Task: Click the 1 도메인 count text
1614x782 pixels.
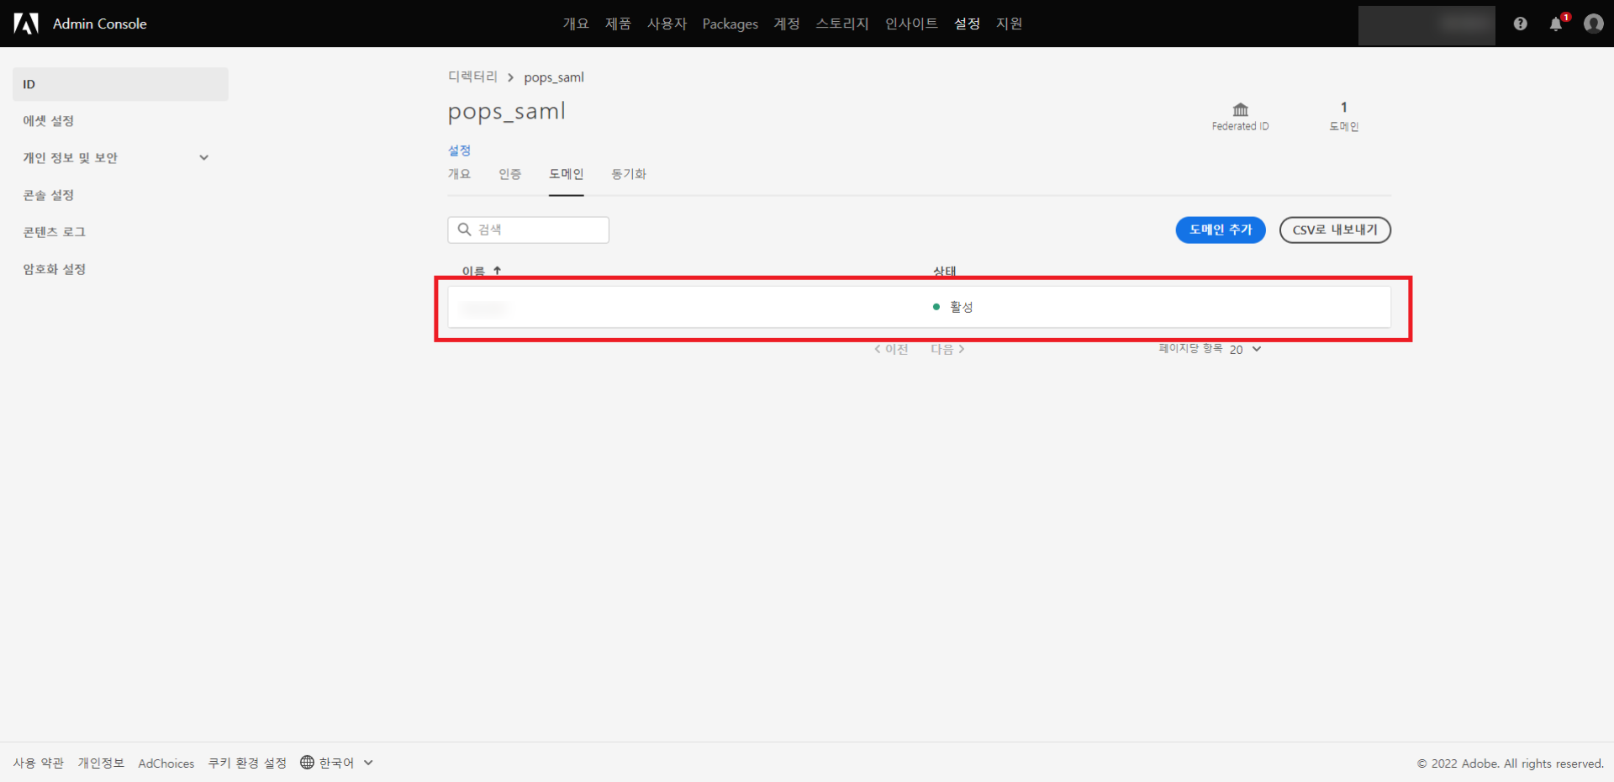Action: pyautogui.click(x=1343, y=116)
